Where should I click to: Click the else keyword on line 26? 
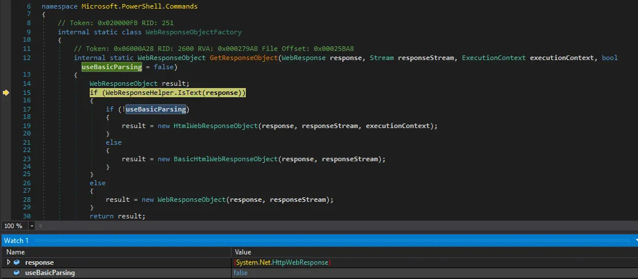98,183
